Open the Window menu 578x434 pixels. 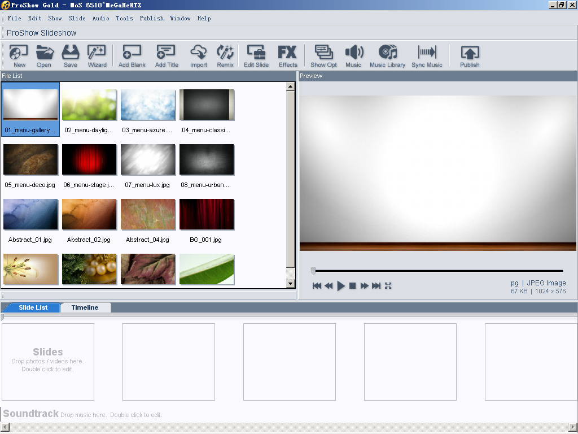[x=180, y=18]
